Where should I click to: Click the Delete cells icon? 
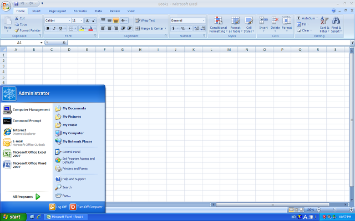(275, 20)
